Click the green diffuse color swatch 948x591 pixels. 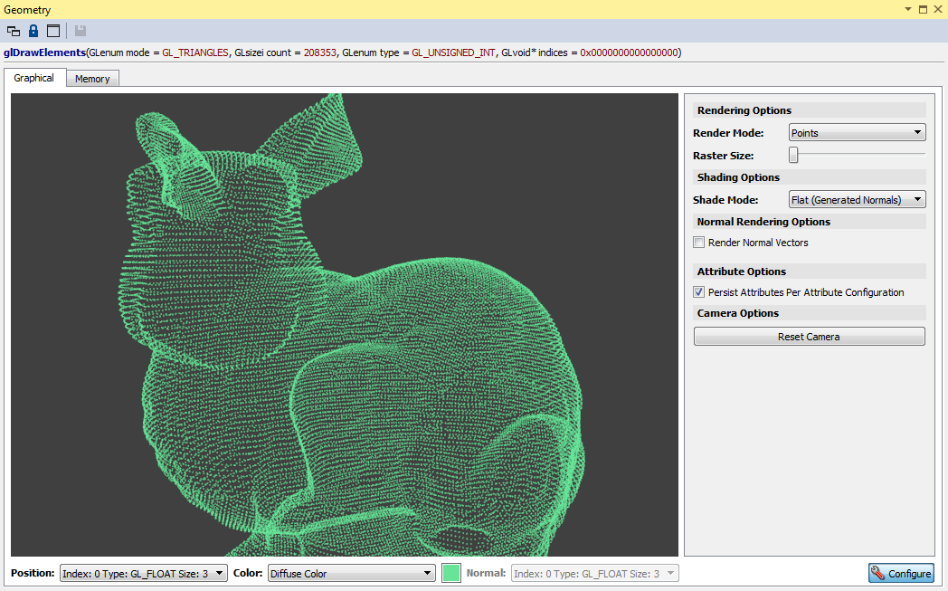[x=451, y=573]
